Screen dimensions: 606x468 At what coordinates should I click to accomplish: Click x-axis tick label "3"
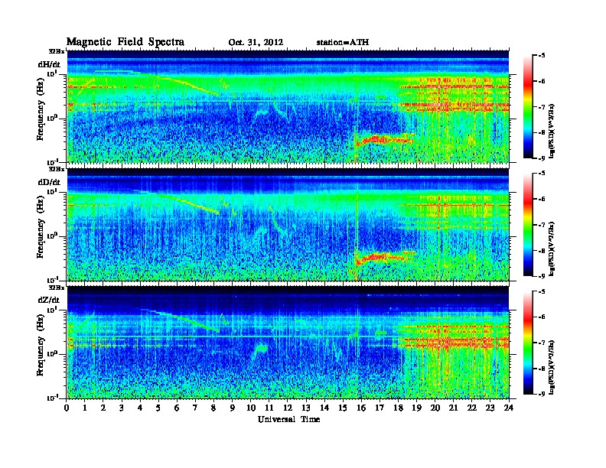[122, 408]
